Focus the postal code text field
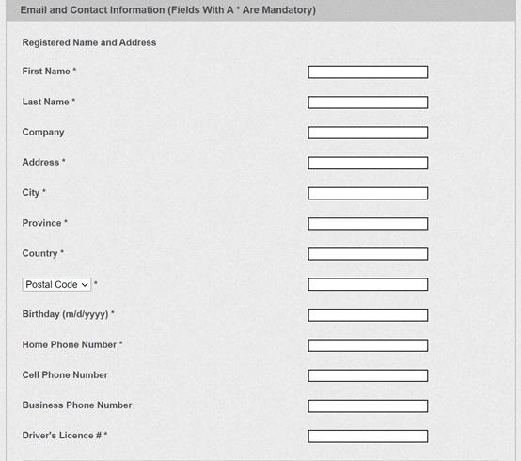Image resolution: width=521 pixels, height=461 pixels. pos(368,284)
